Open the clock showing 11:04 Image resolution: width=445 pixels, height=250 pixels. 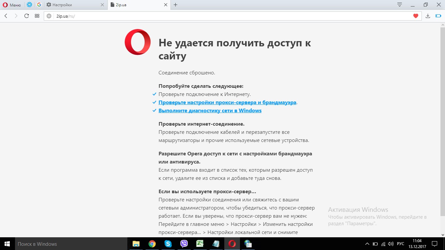417,244
